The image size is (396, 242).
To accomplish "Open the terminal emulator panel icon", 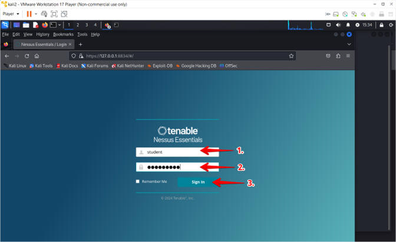I will coord(53,25).
